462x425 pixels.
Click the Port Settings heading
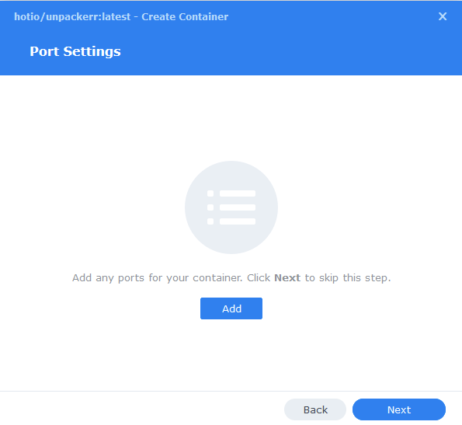click(75, 51)
